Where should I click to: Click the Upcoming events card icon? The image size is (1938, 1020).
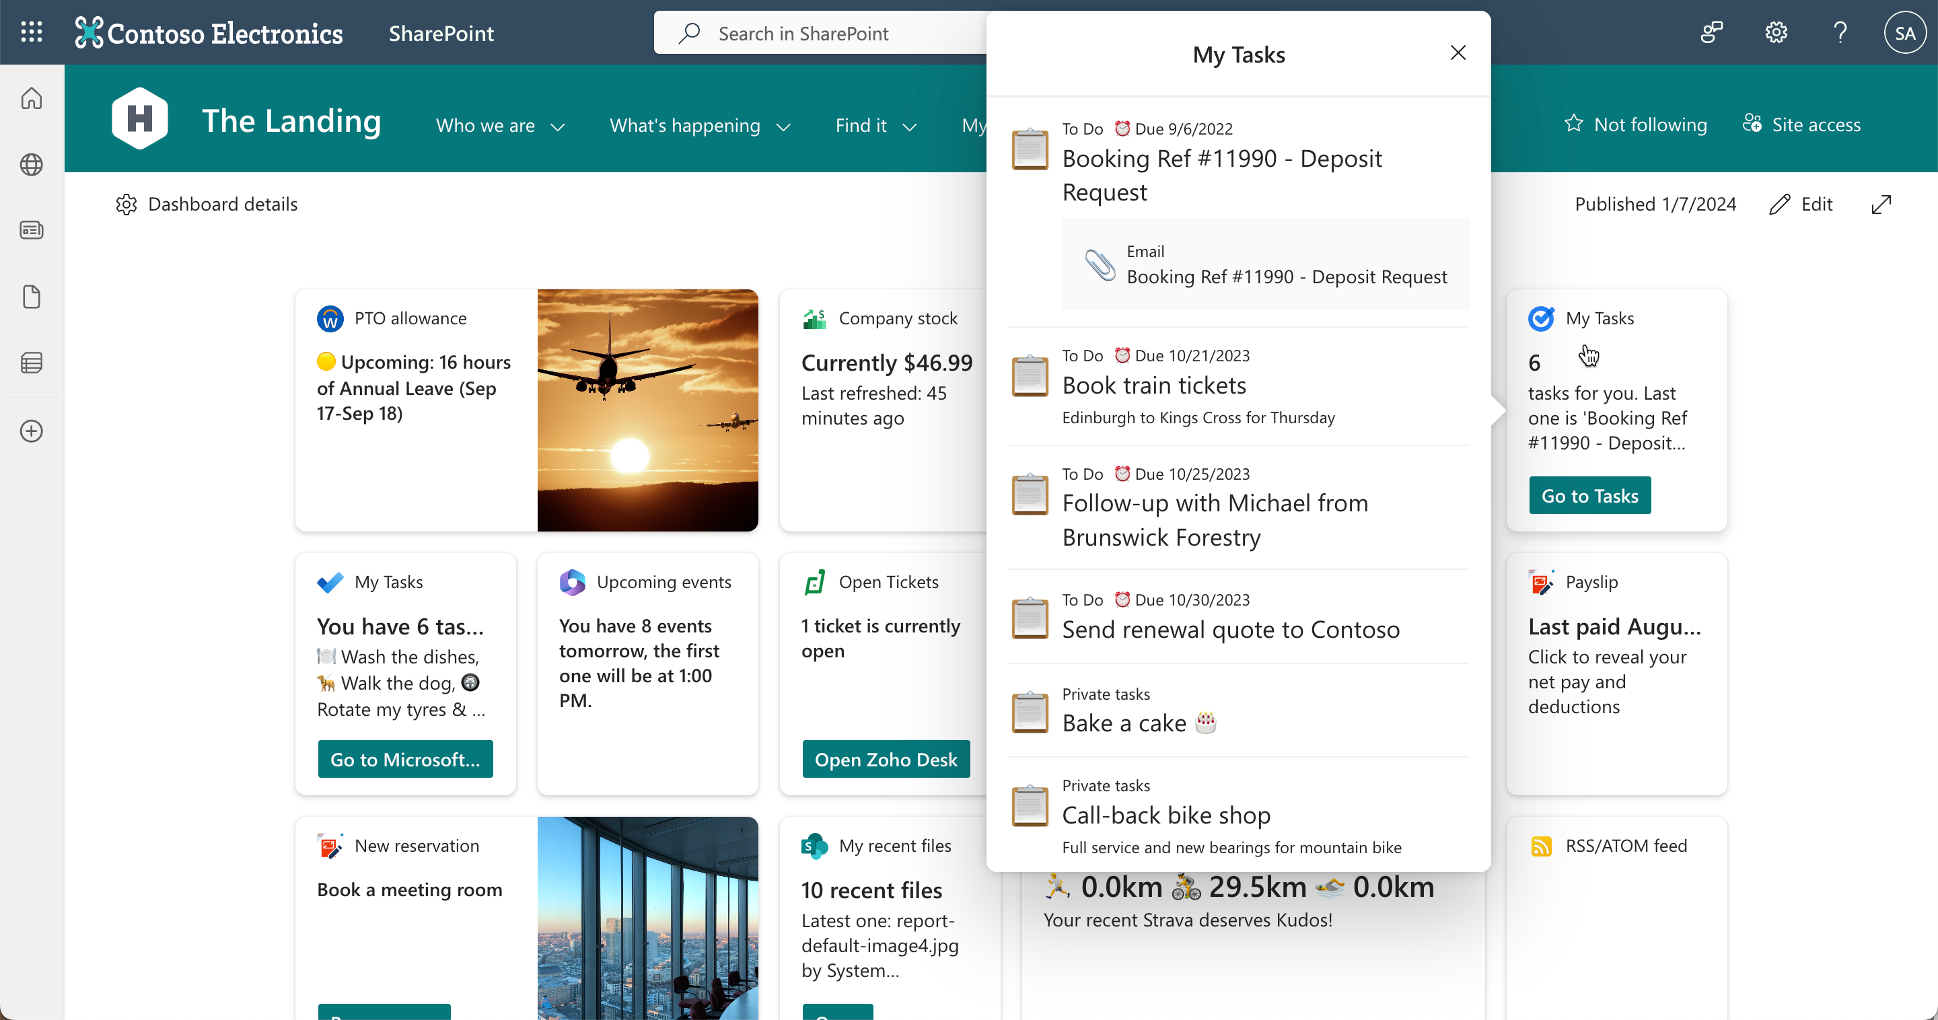[573, 582]
